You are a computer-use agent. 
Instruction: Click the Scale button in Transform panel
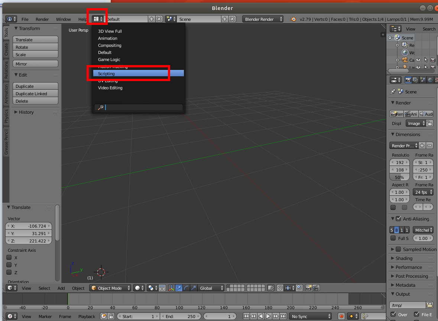[x=35, y=55]
